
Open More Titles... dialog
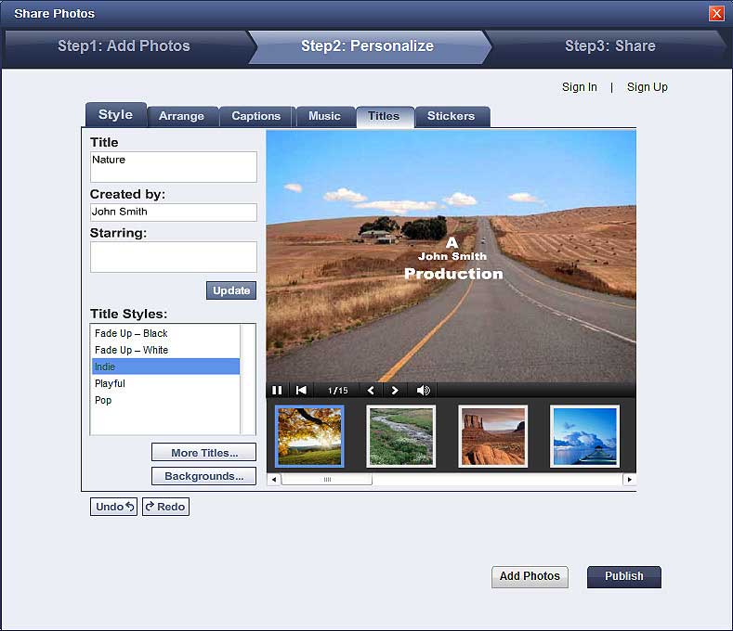[x=203, y=453]
